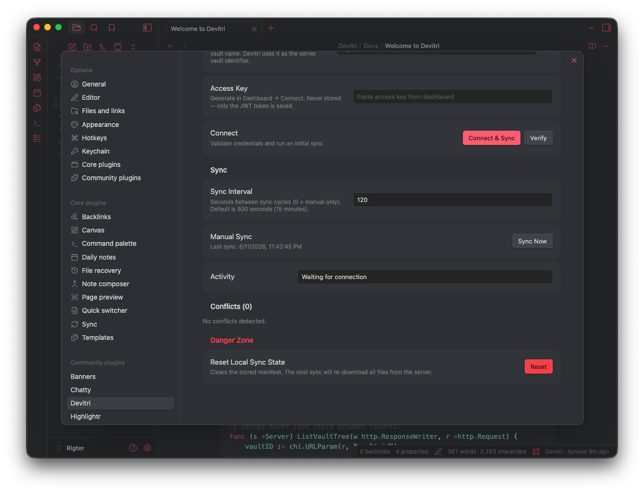The width and height of the screenshot is (644, 493).
Task: Create a new note icon
Action: click(72, 47)
